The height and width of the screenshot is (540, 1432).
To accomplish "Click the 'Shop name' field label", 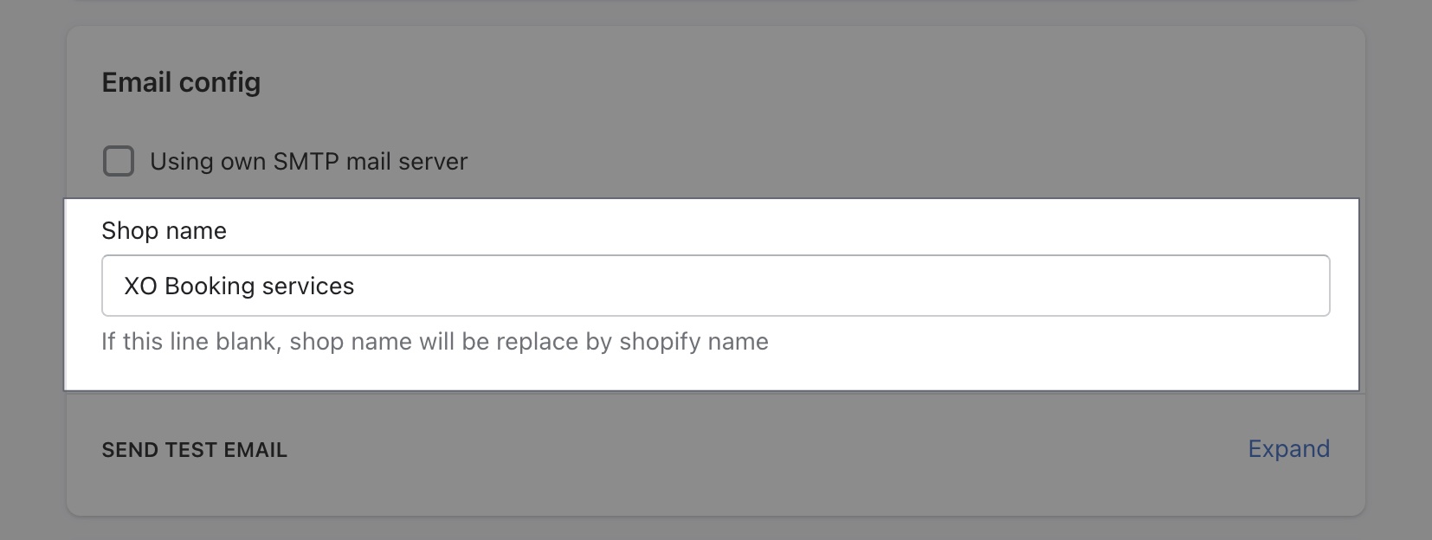I will point(164,231).
